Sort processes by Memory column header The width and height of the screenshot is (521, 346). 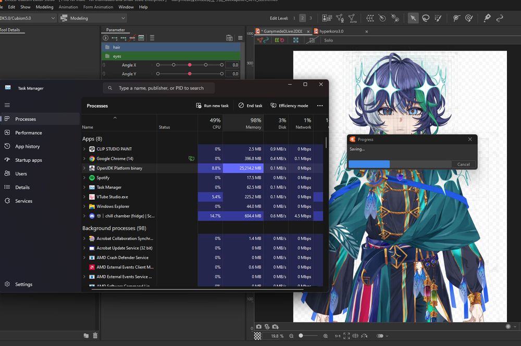[x=243, y=123]
